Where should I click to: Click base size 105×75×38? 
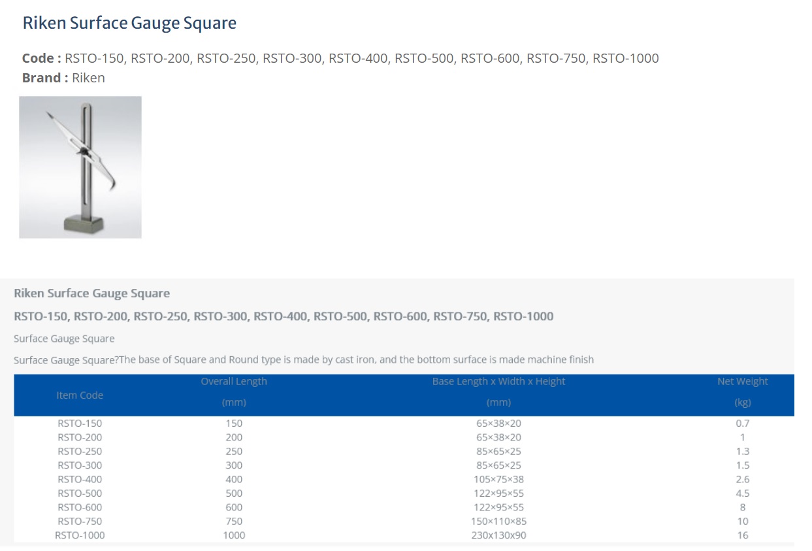[499, 479]
